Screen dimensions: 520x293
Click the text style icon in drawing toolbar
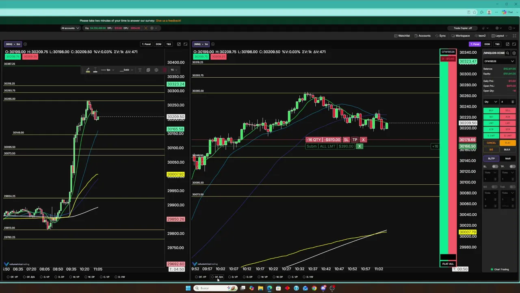point(140,70)
